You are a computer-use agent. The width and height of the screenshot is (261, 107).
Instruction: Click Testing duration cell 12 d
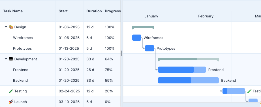93,91
